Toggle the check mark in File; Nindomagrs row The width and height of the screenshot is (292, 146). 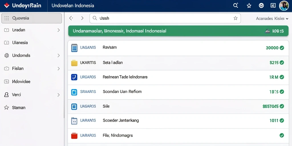(x=282, y=135)
